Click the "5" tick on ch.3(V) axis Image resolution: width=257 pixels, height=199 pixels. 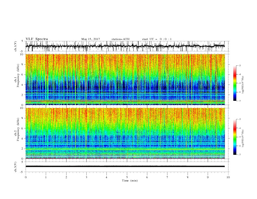tap(23, 162)
